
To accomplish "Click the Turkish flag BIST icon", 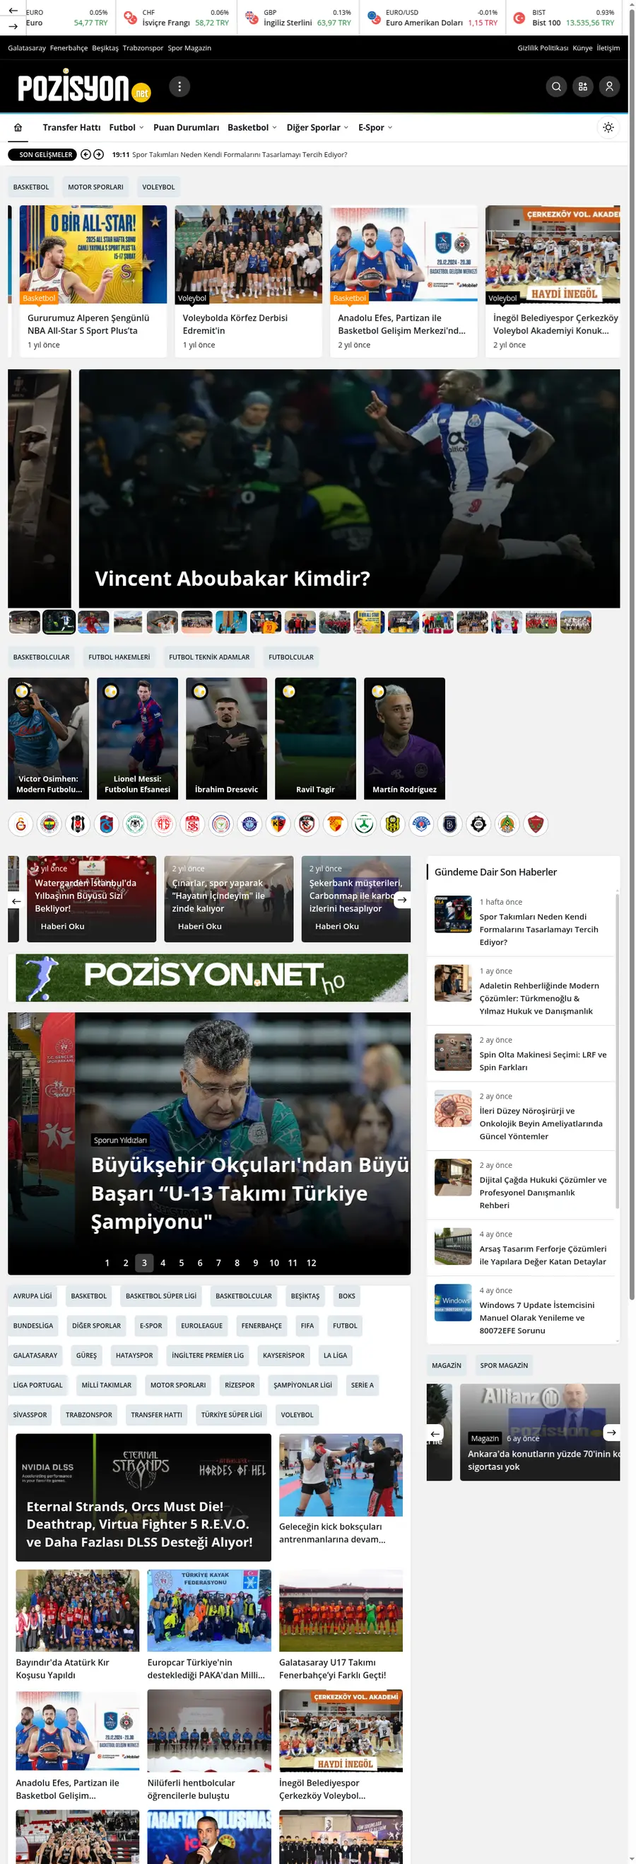I will (519, 18).
